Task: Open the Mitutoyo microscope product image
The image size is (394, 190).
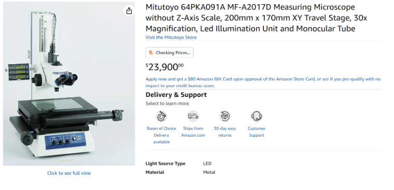Action: click(x=69, y=83)
